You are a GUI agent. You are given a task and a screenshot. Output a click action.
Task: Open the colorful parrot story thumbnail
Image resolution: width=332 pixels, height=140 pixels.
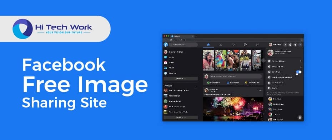[221, 60]
